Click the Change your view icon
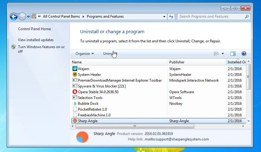This screenshot has height=152, width=261. tap(216, 53)
